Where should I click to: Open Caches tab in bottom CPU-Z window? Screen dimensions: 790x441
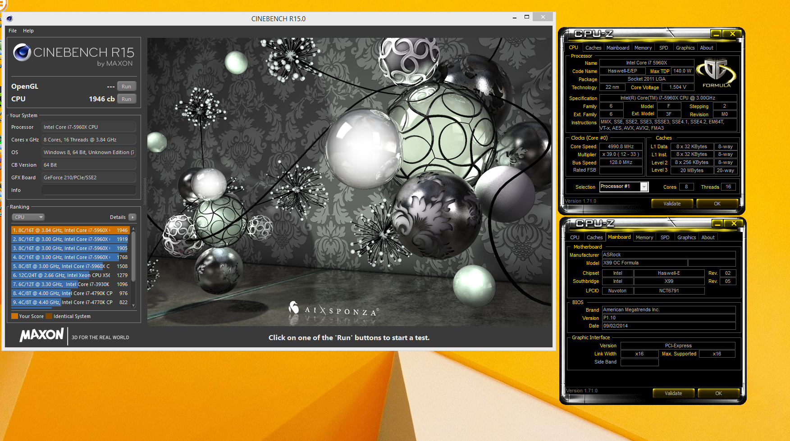click(x=594, y=237)
